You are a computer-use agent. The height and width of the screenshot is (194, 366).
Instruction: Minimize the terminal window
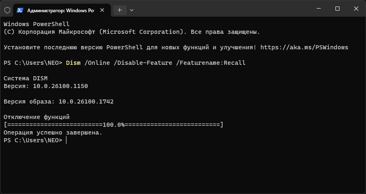click(318, 9)
